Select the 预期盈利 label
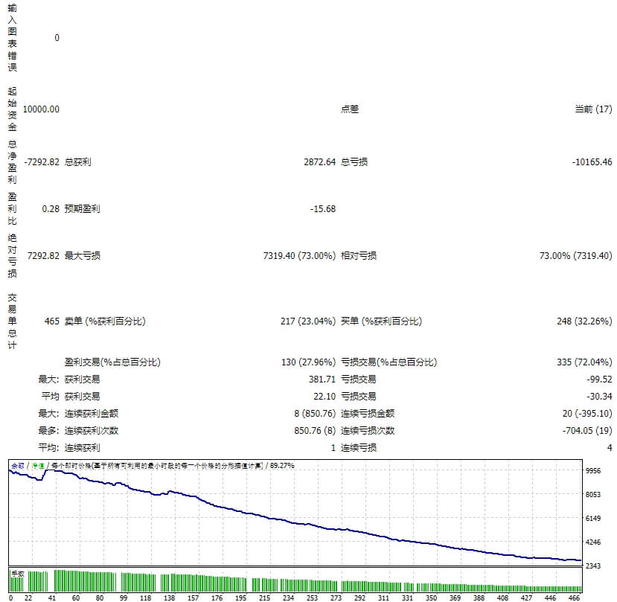 (x=82, y=208)
